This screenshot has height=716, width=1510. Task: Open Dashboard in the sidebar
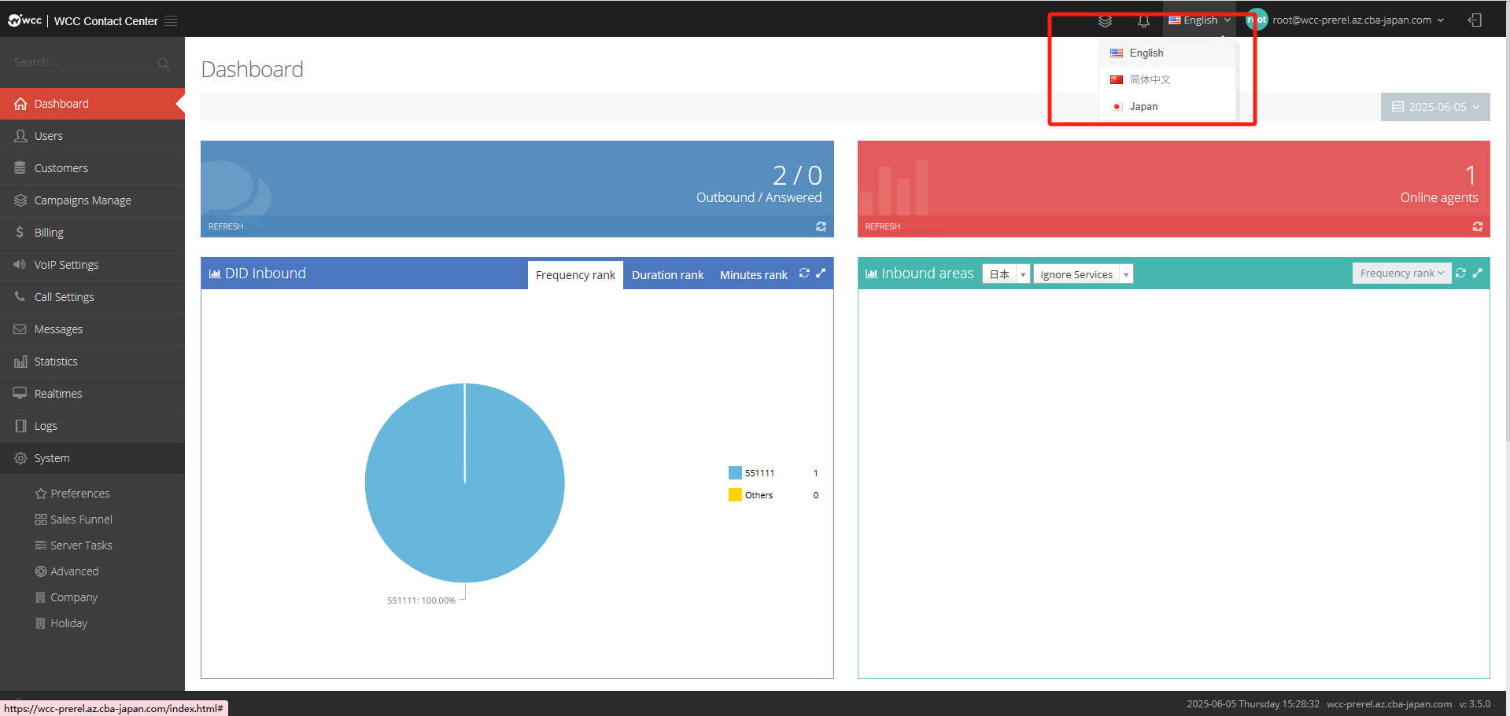[92, 104]
